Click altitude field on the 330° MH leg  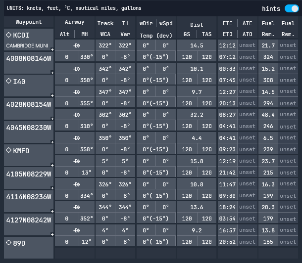pyautogui.click(x=67, y=57)
